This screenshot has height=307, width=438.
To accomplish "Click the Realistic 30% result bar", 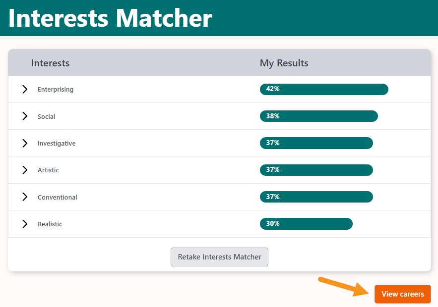I will coord(306,224).
